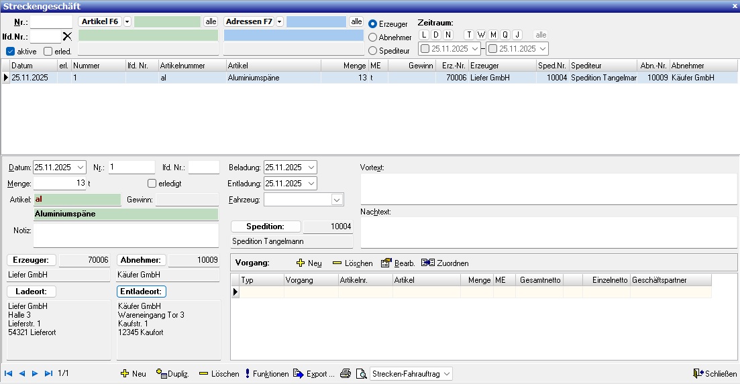This screenshot has height=384, width=740.
Task: Expand the Strecken-Fahrauftrag report dropdown
Action: click(445, 374)
